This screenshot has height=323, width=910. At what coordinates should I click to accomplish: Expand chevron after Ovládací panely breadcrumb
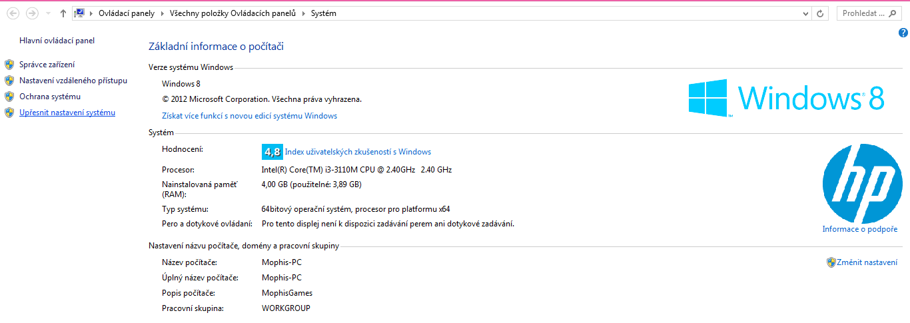[162, 13]
